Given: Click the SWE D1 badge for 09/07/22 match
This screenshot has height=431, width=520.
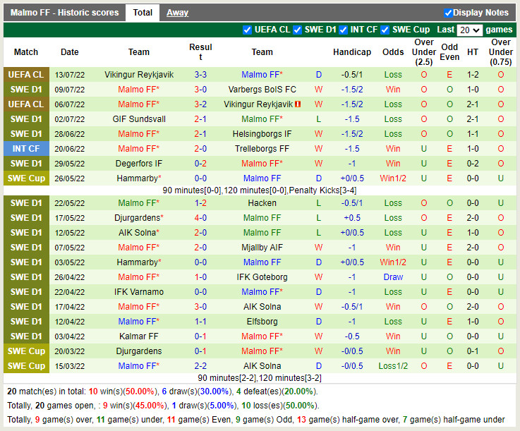Looking at the screenshot, I should 26,90.
